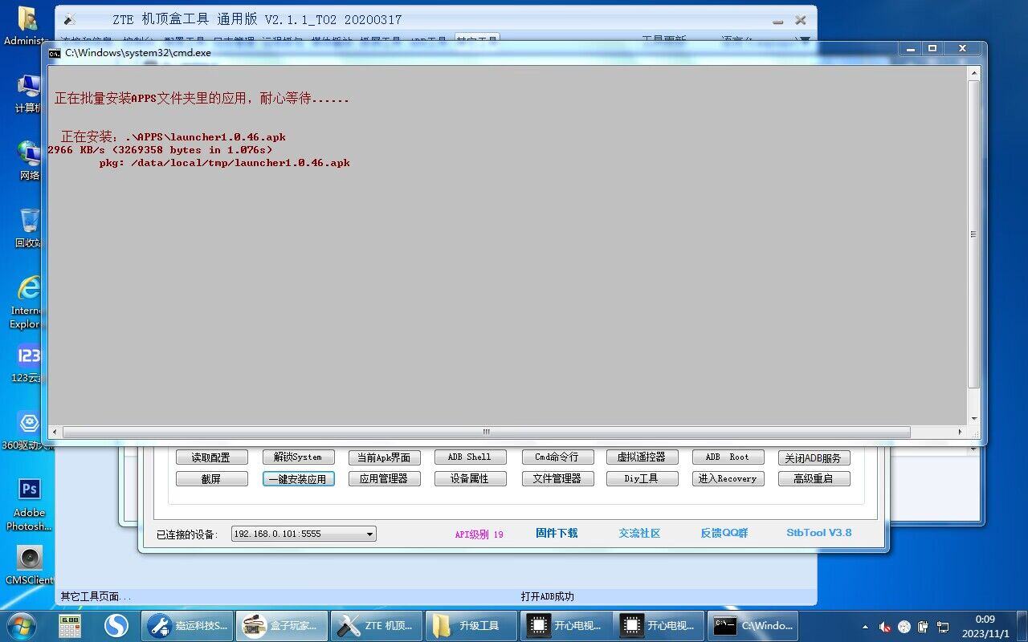This screenshot has width=1028, height=642.
Task: Open the 固件下载 link
Action: [557, 533]
